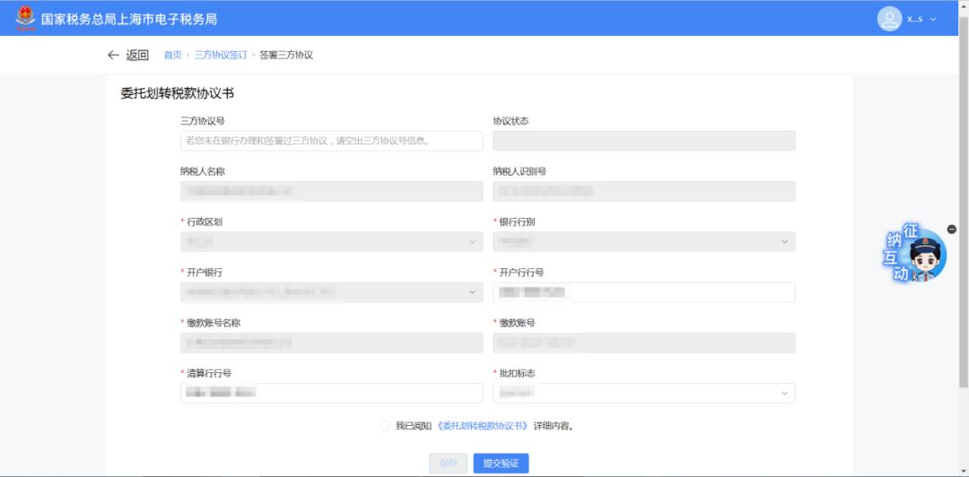Open the user account dropdown arrow
The height and width of the screenshot is (477, 969).
[934, 19]
